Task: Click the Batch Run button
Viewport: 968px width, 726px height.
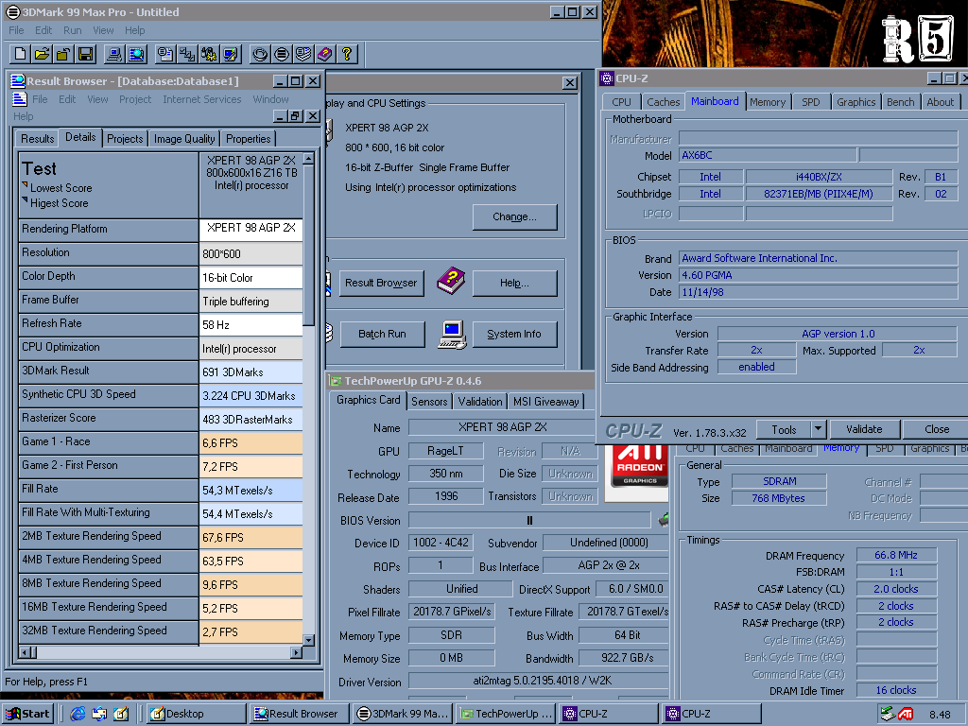Action: pos(382,334)
